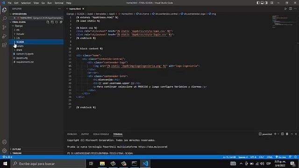This screenshot has width=299, height=168.
Task: Open the Extensions view
Action: [x=4, y=45]
